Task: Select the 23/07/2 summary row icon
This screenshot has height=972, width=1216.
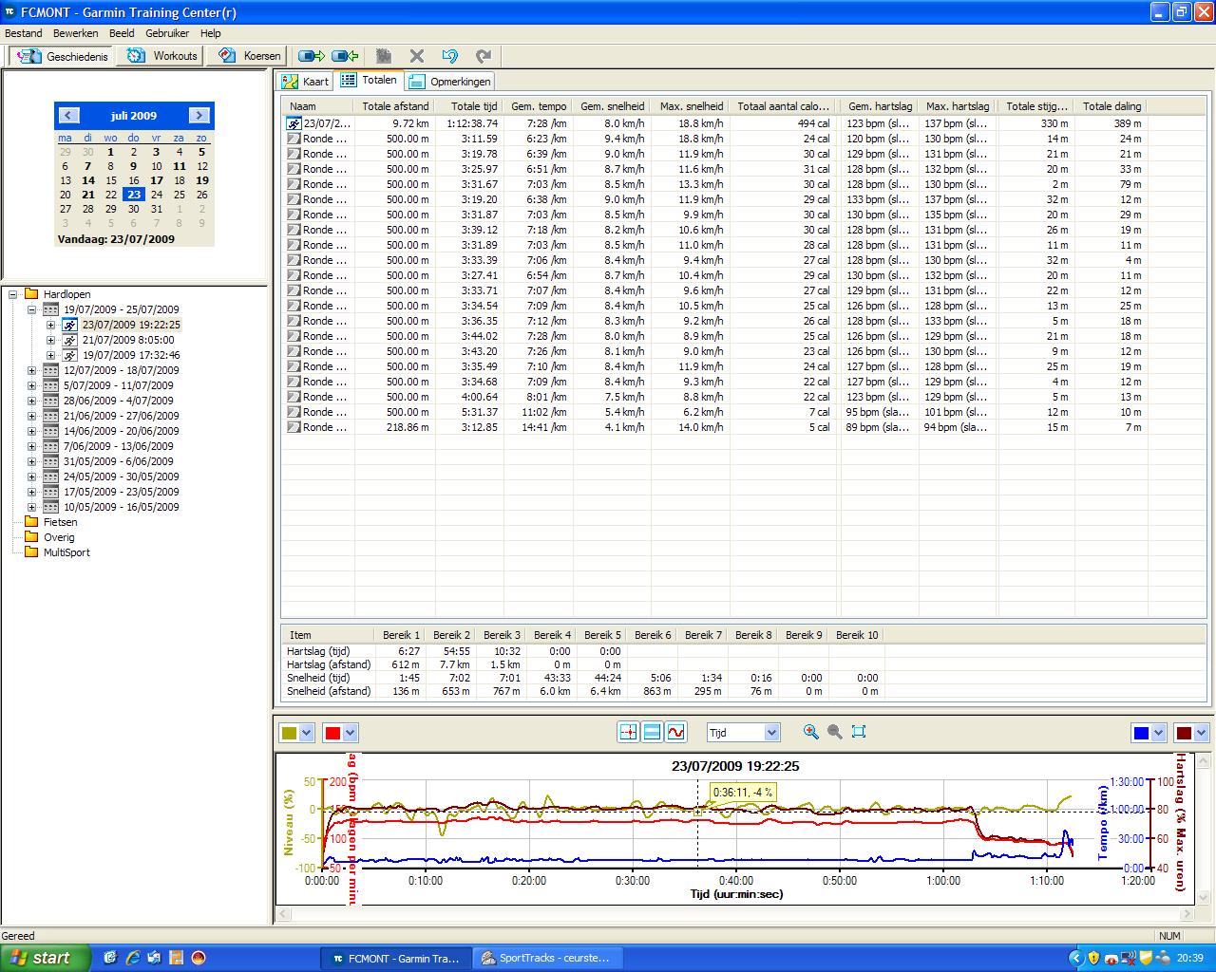Action: 294,123
